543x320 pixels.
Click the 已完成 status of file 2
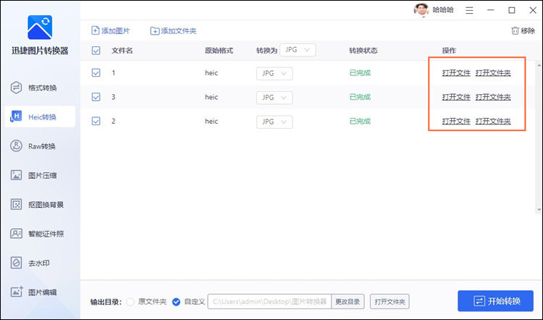[360, 122]
